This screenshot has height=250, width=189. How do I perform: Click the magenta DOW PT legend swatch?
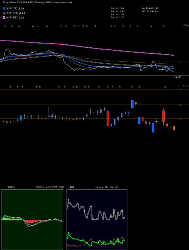pyautogui.click(x=4, y=18)
